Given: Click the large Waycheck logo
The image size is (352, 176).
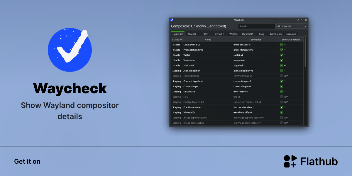Looking at the screenshot, I should coord(70,50).
